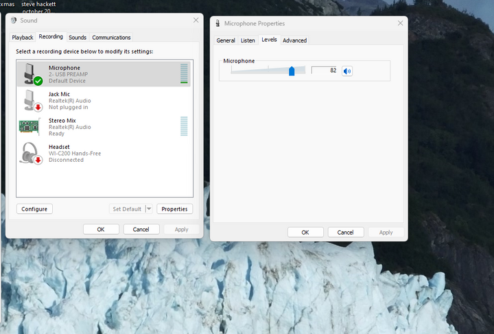Close the Sound window
The height and width of the screenshot is (334, 494).
pyautogui.click(x=196, y=20)
